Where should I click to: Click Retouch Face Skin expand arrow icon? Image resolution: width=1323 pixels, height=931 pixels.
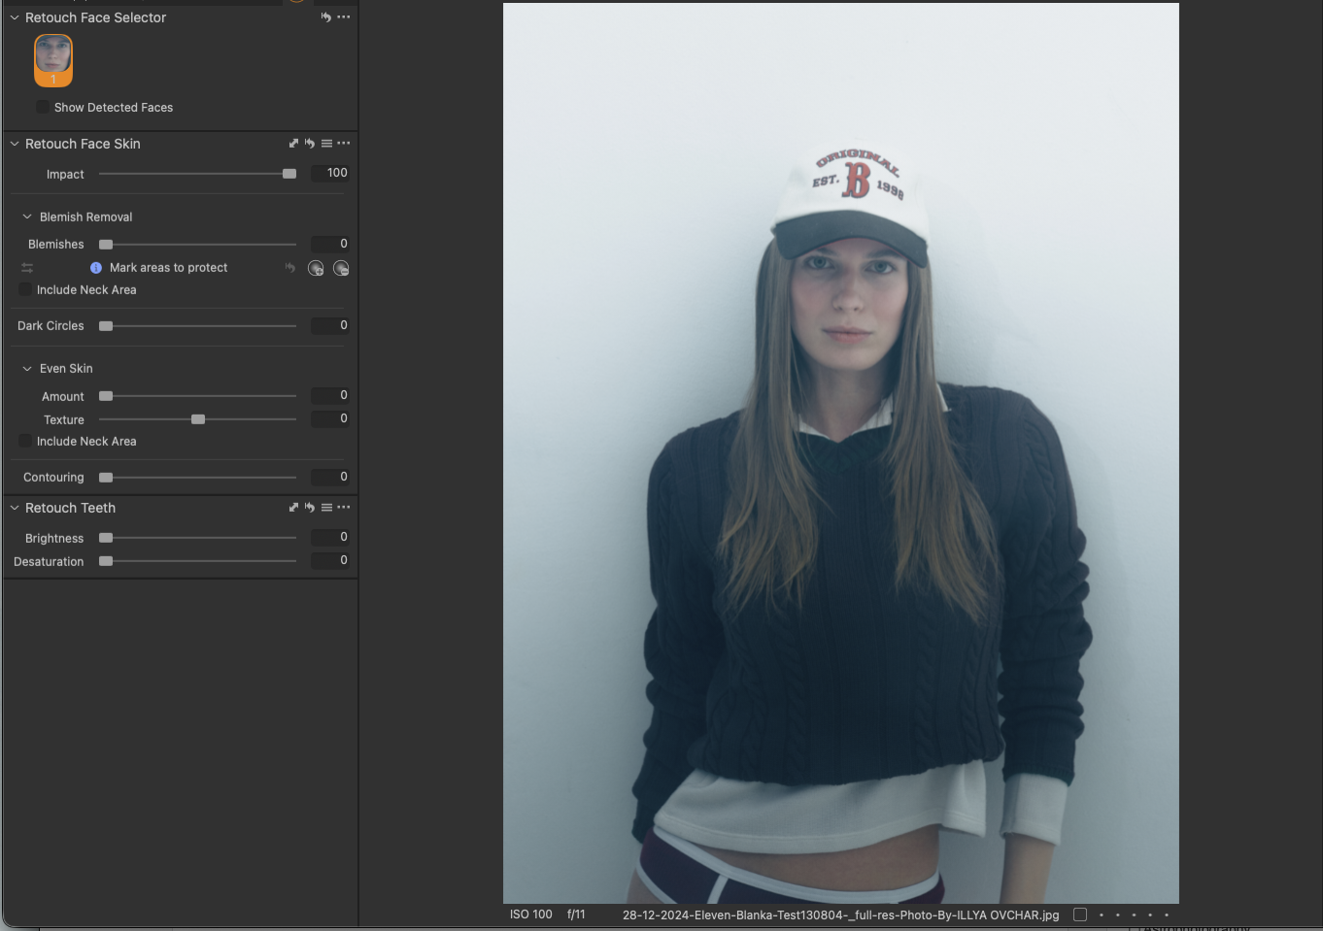[x=293, y=144]
